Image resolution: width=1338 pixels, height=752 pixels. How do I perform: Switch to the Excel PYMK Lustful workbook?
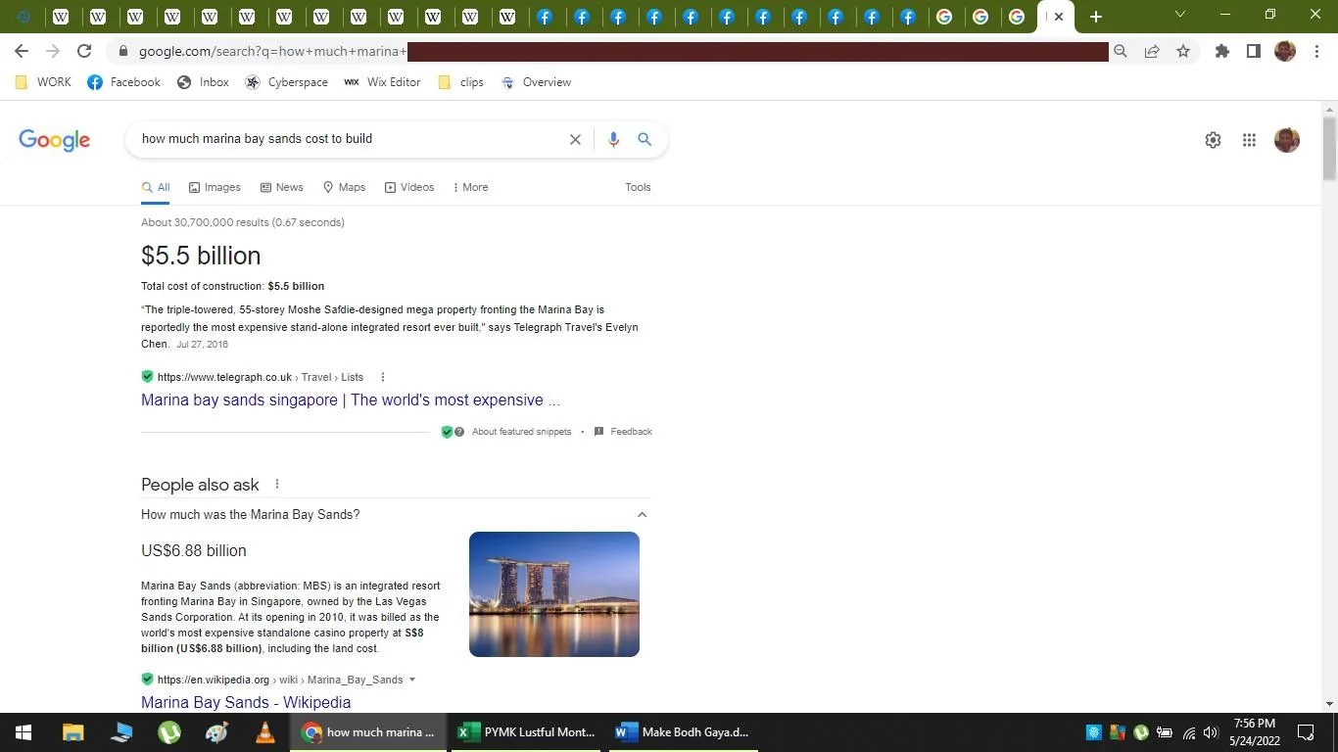pyautogui.click(x=527, y=732)
